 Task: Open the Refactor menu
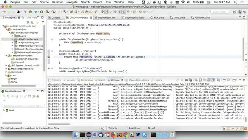point(57,2)
